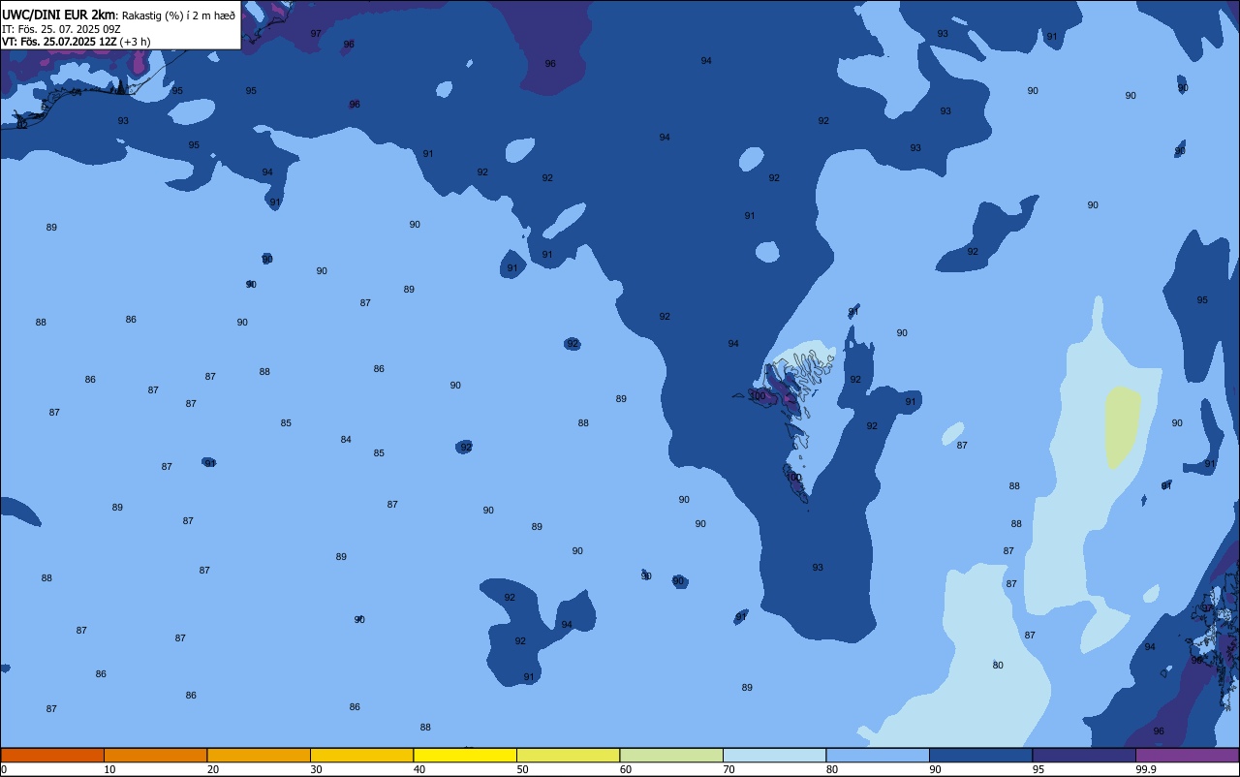Click the 100 label on the southernmost Faroe island
The image size is (1240, 777).
tap(793, 478)
